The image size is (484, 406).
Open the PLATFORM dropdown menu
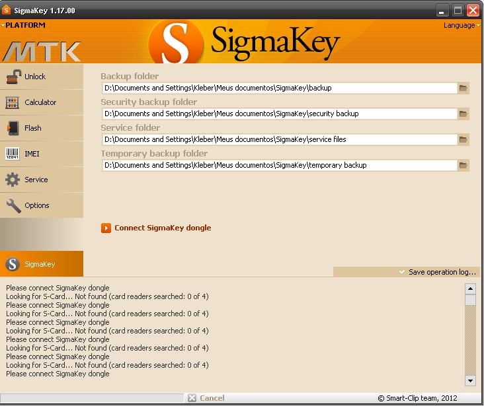(x=23, y=25)
